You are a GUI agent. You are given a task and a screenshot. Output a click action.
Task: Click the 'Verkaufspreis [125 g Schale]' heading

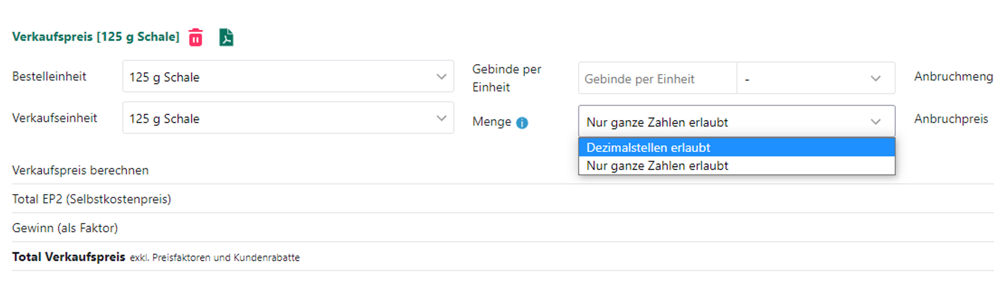tap(95, 37)
